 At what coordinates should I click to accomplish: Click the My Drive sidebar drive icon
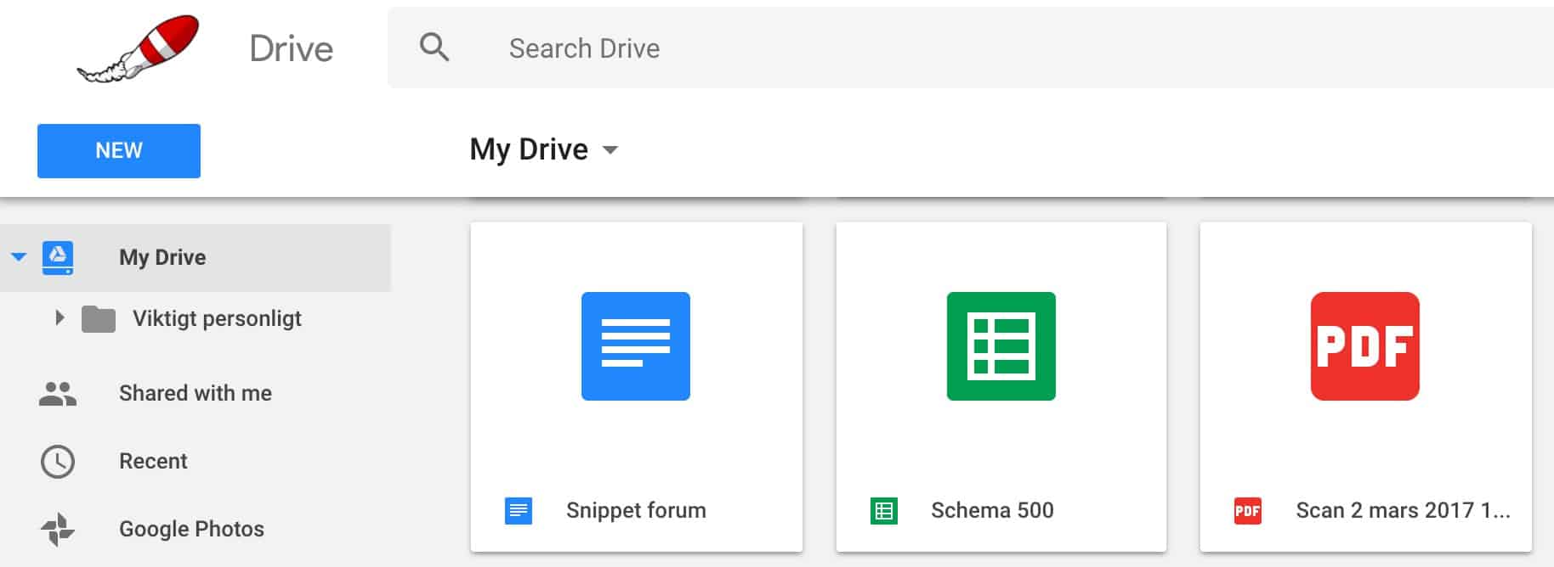(58, 257)
